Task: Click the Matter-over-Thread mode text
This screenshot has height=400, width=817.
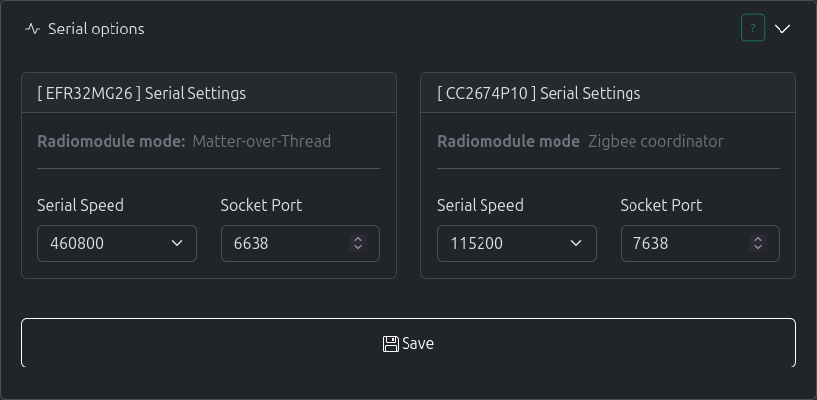Action: tap(261, 141)
